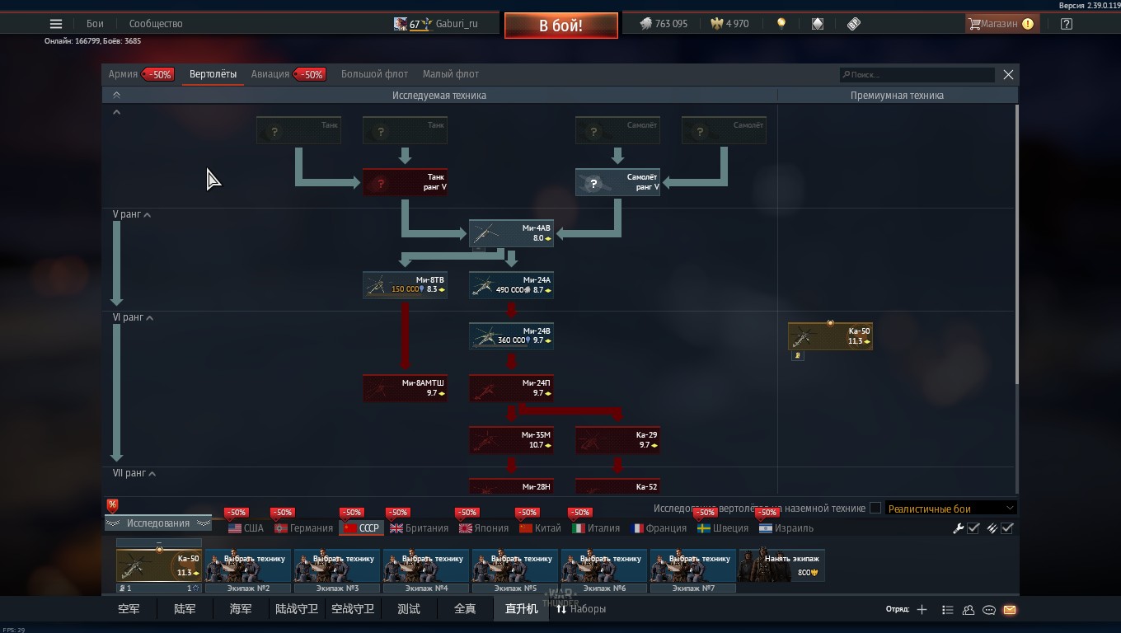The image size is (1121, 633).
Task: Select the Китай nation tab
Action: [541, 528]
